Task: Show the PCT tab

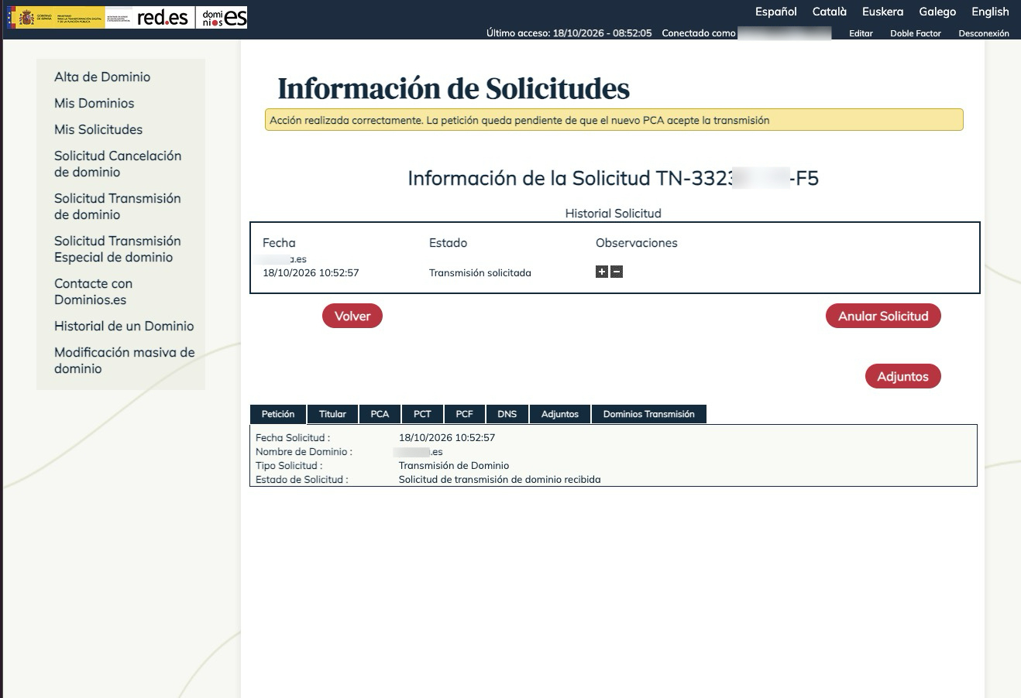Action: 422,414
